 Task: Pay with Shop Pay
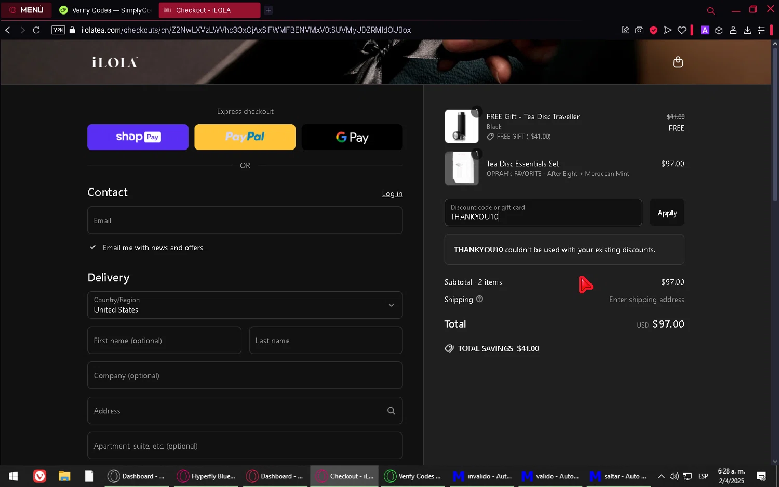click(x=138, y=137)
